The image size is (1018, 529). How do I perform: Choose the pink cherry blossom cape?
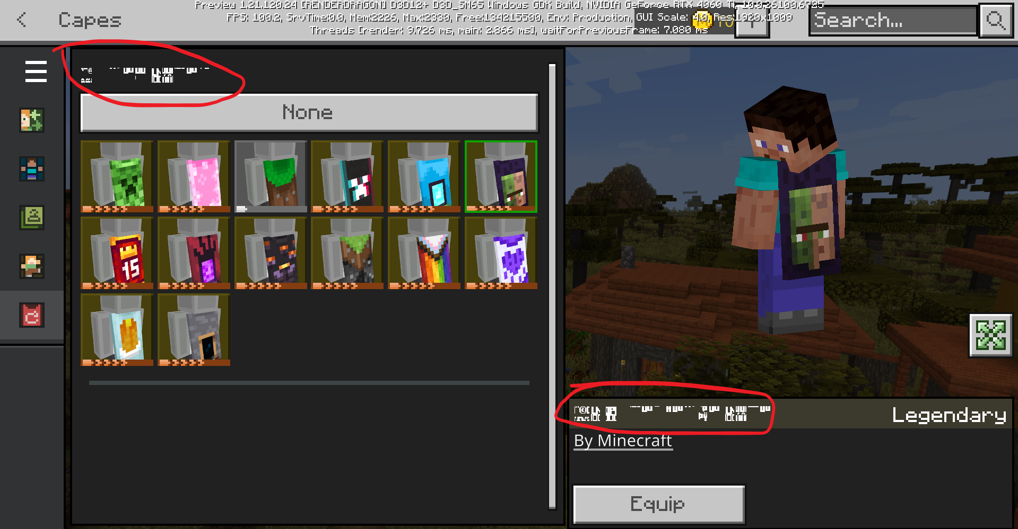[x=194, y=176]
